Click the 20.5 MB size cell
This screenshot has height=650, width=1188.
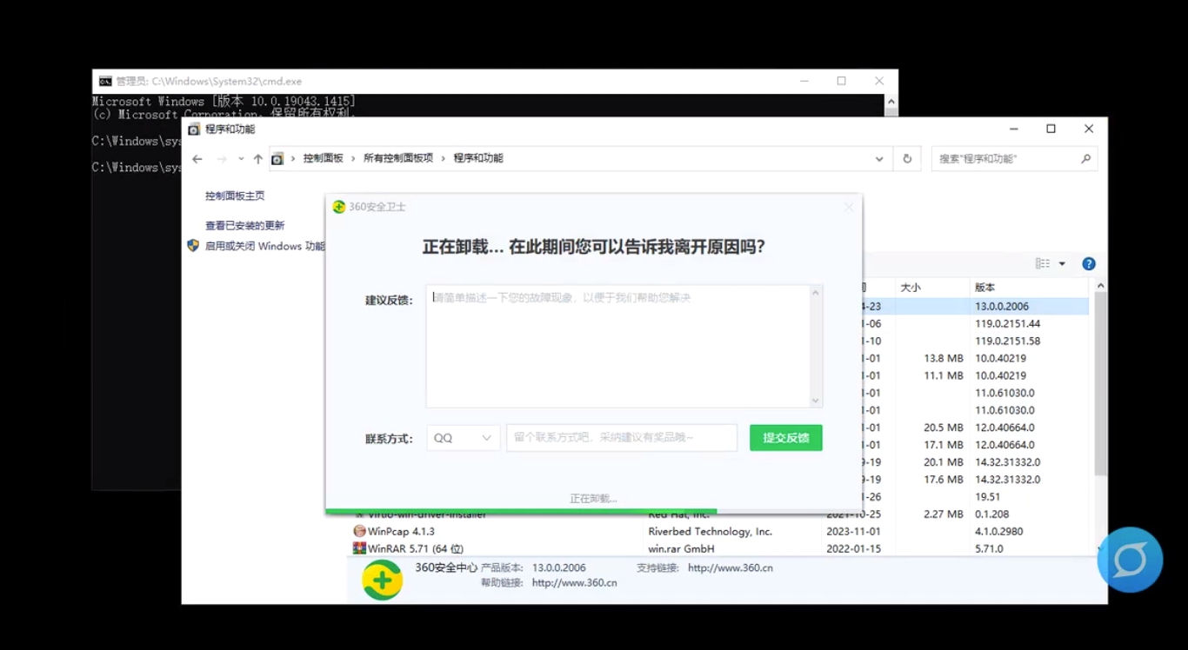(x=944, y=428)
